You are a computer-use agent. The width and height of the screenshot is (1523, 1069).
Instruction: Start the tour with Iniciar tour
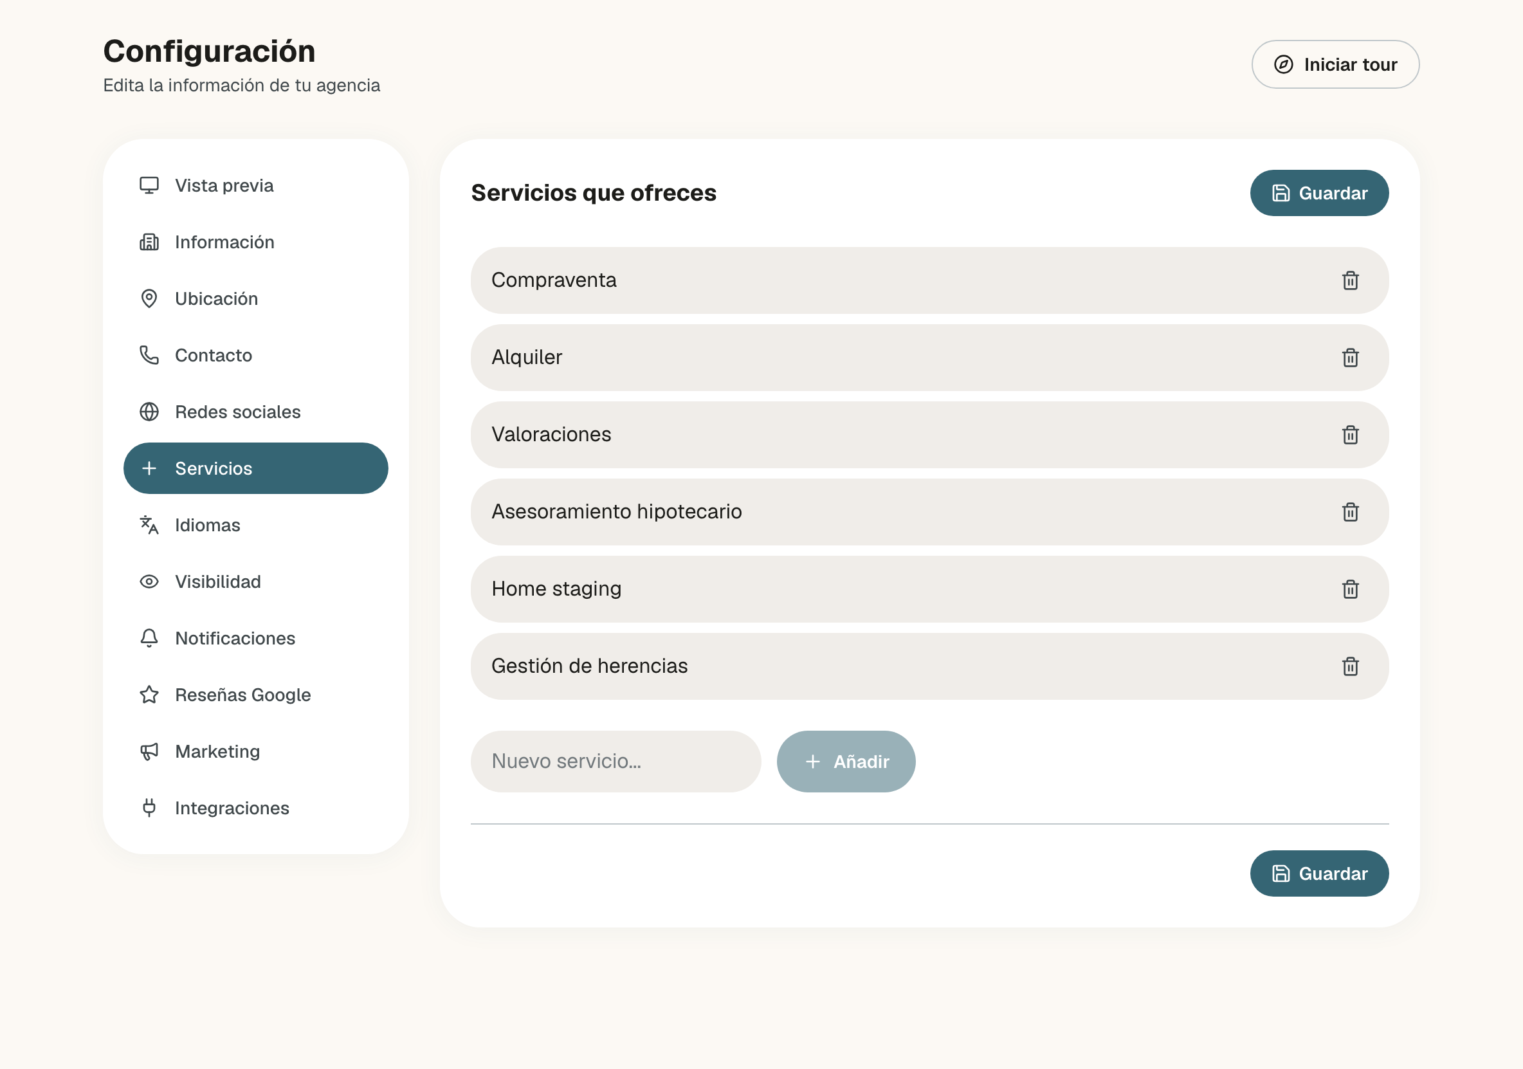(x=1335, y=64)
